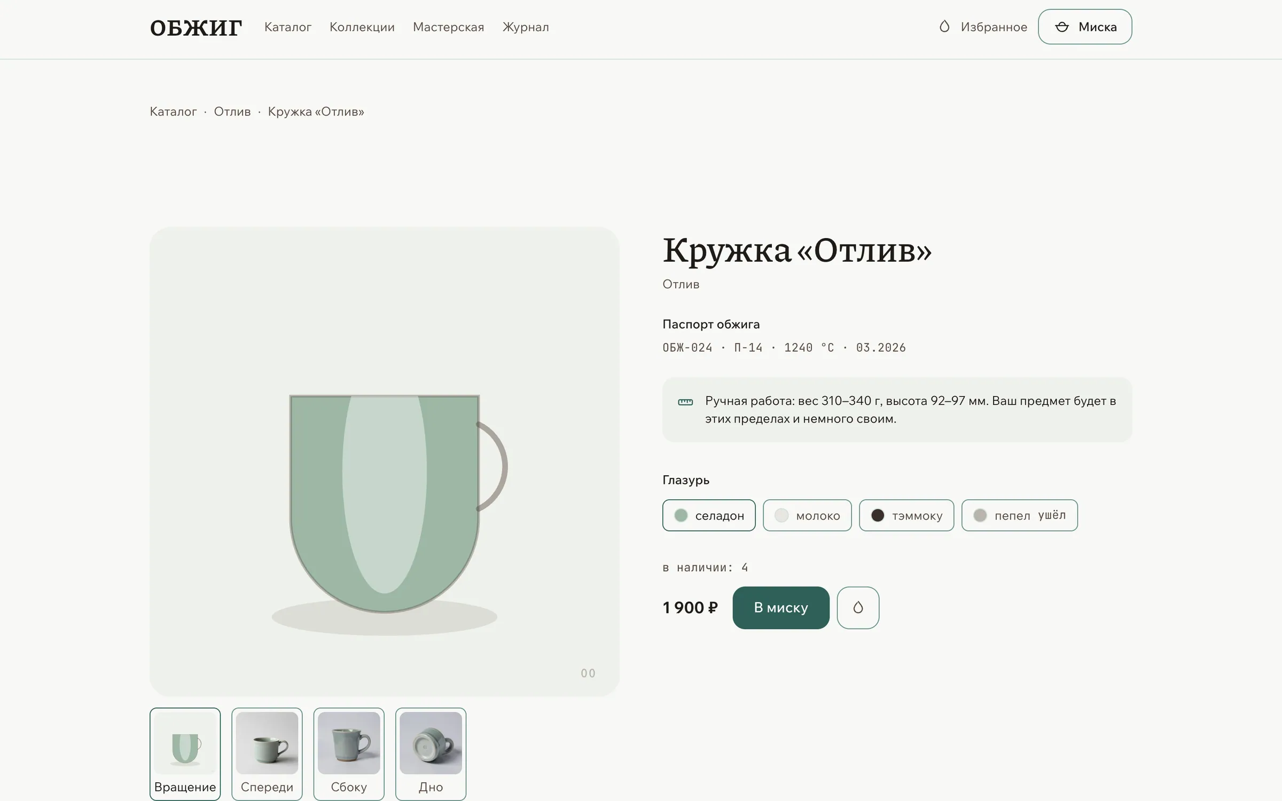The width and height of the screenshot is (1282, 801).
Task: Select the тэммоку glaze option
Action: pyautogui.click(x=906, y=515)
